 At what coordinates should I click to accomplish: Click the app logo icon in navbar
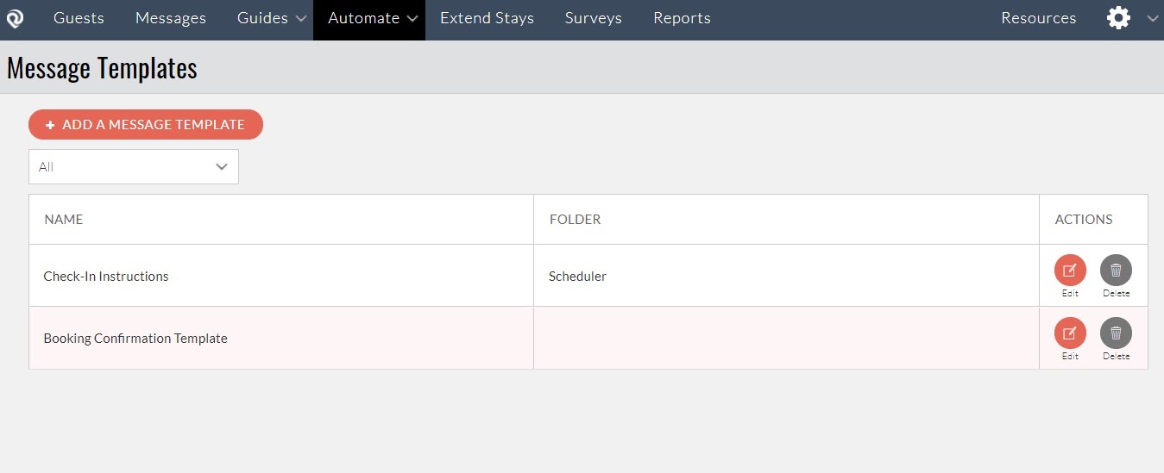(15, 18)
